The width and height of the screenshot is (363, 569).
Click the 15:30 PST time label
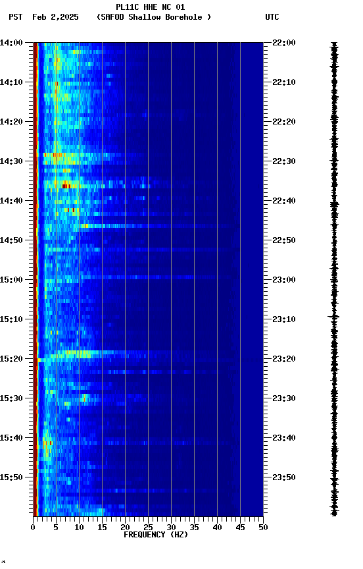(x=11, y=398)
